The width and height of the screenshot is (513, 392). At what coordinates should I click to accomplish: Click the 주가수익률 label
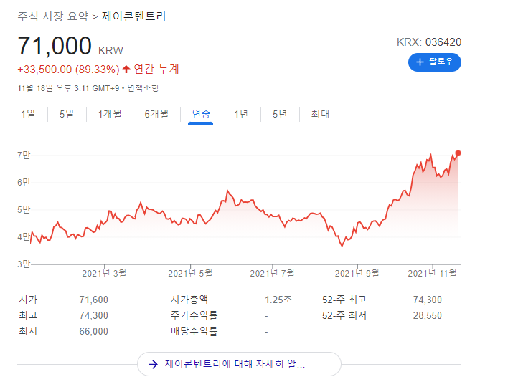click(x=194, y=315)
